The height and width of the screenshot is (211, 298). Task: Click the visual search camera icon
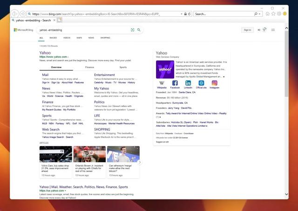pos(133,30)
